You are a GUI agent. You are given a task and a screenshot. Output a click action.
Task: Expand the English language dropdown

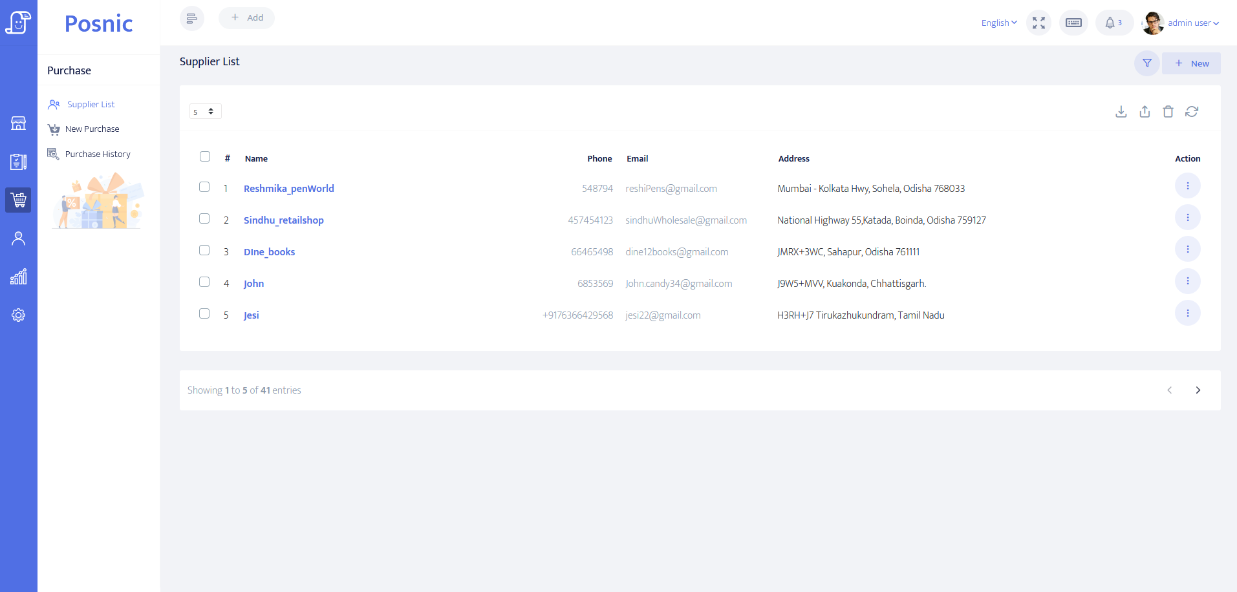pyautogui.click(x=998, y=23)
